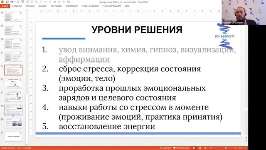266x150 pixels.
Task: Select slide 20 thumbnail
Action: (x=13, y=43)
